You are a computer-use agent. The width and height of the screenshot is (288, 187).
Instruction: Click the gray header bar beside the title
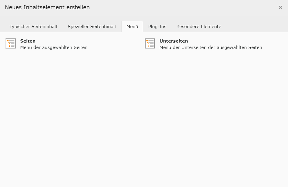pos(185,8)
